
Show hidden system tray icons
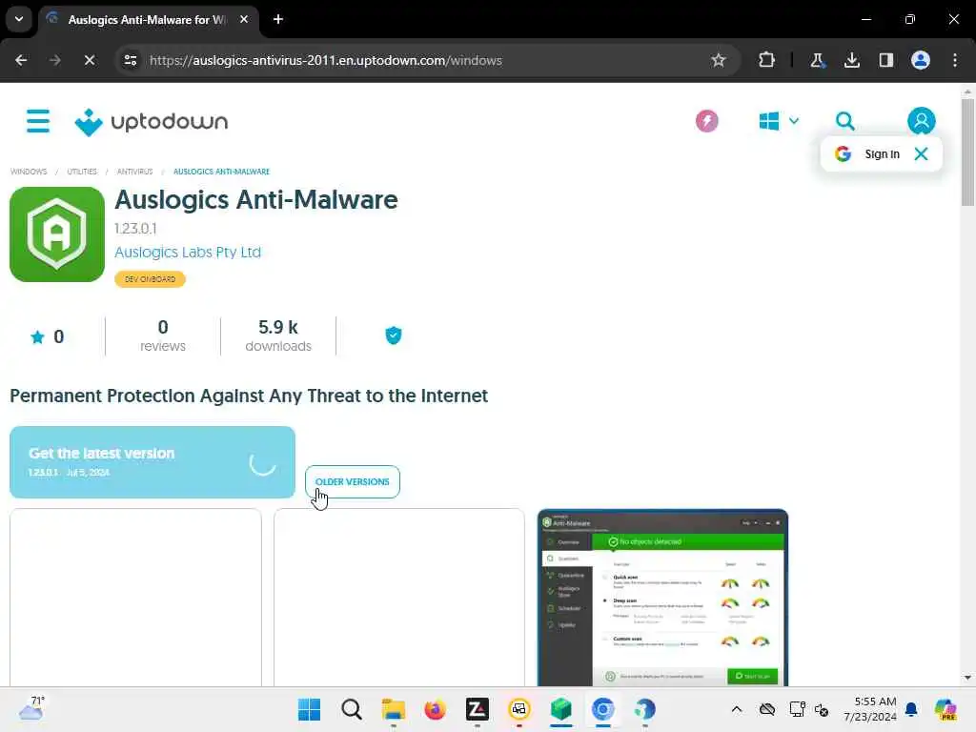click(737, 709)
